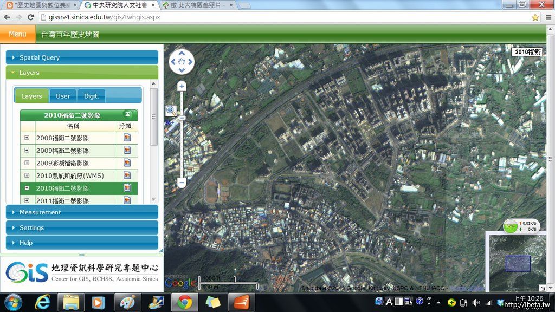Screen dimensions: 555x312
Task: Click the map zoom in plus button
Action: [x=182, y=86]
